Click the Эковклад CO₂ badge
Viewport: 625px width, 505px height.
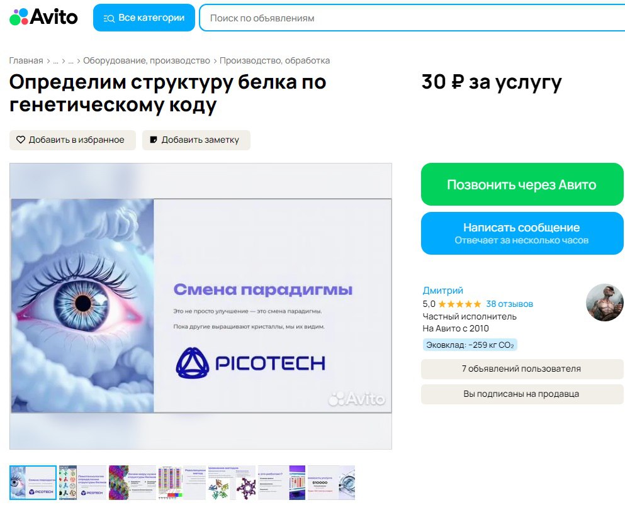point(470,345)
